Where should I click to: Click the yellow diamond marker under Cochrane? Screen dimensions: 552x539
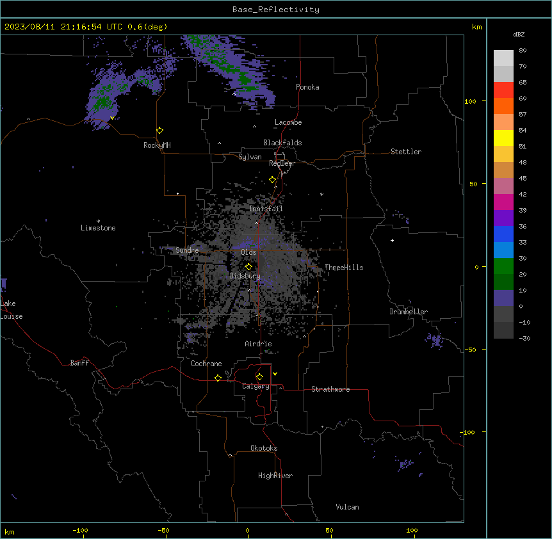[x=218, y=378]
